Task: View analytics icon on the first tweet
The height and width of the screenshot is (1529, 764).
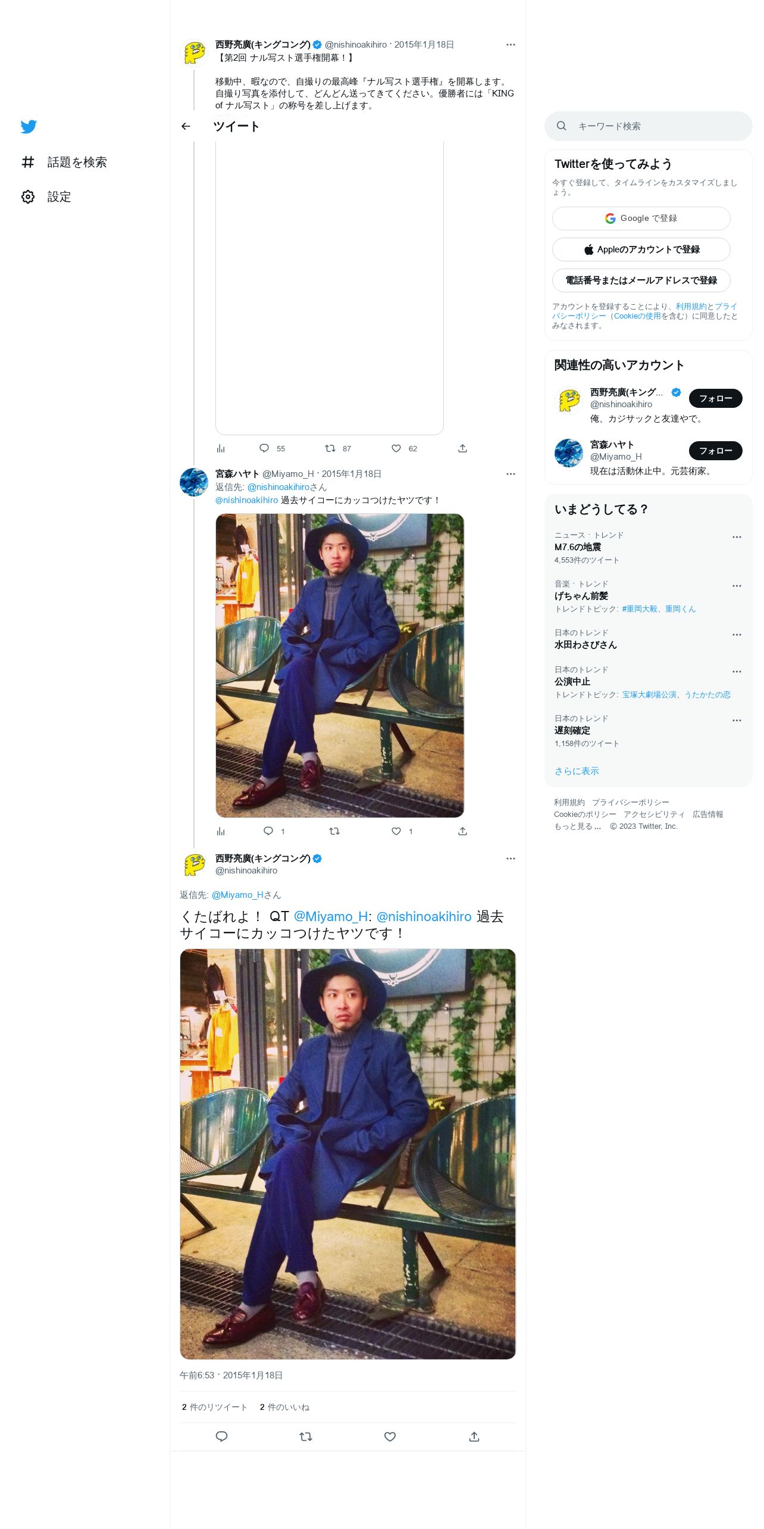Action: point(221,448)
